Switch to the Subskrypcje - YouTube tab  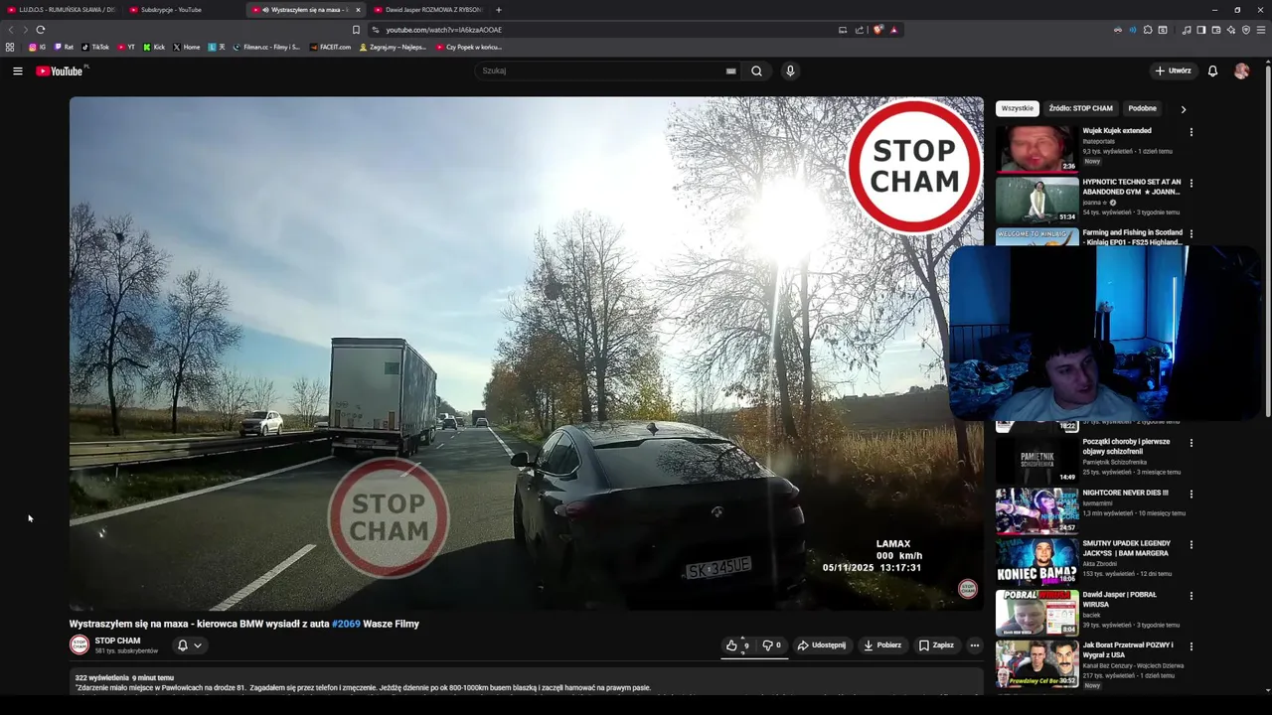pyautogui.click(x=184, y=10)
